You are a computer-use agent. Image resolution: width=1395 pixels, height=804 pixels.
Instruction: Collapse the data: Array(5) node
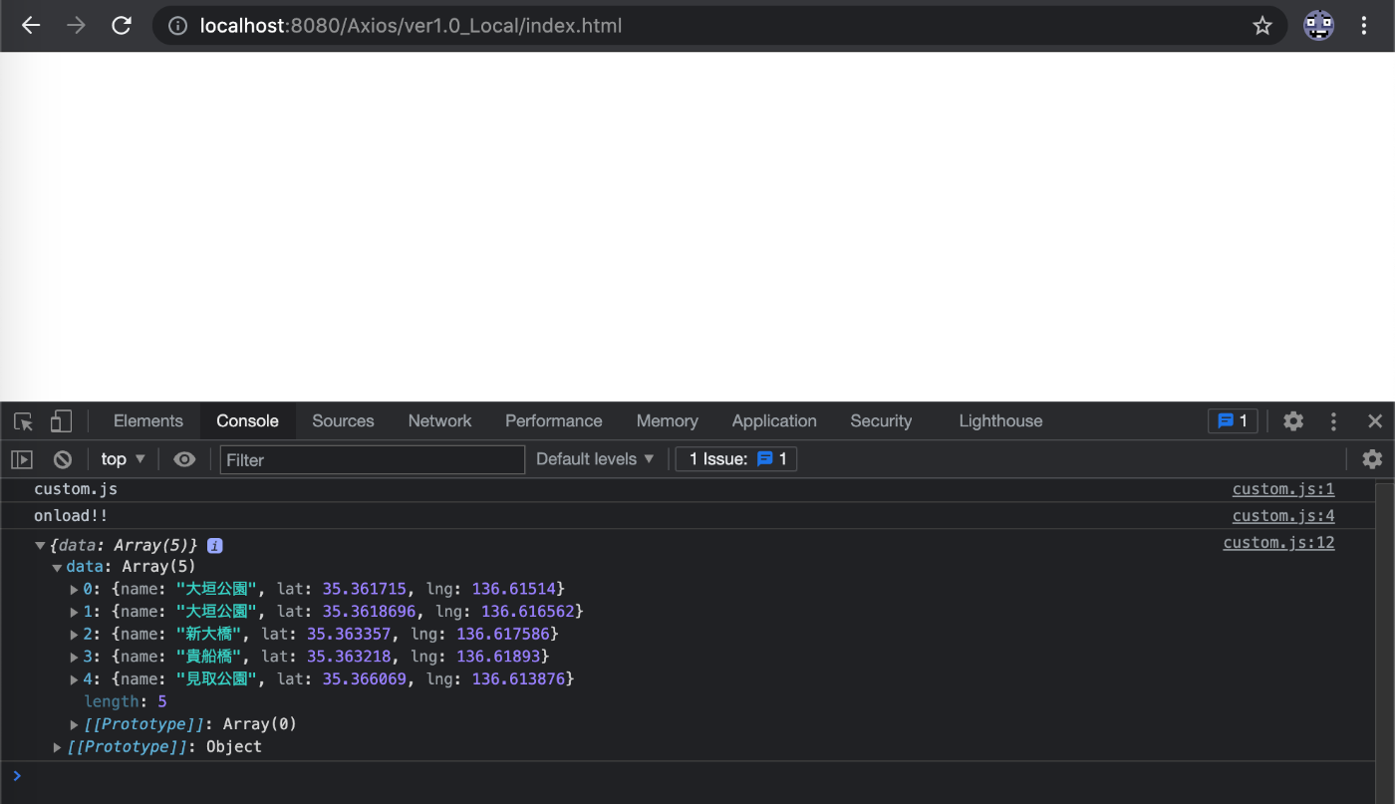57,568
